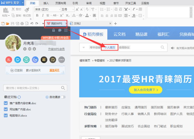The image size is (194, 139).
Task: Select the Format Painter (格式刷) brush
Action: [27, 10]
